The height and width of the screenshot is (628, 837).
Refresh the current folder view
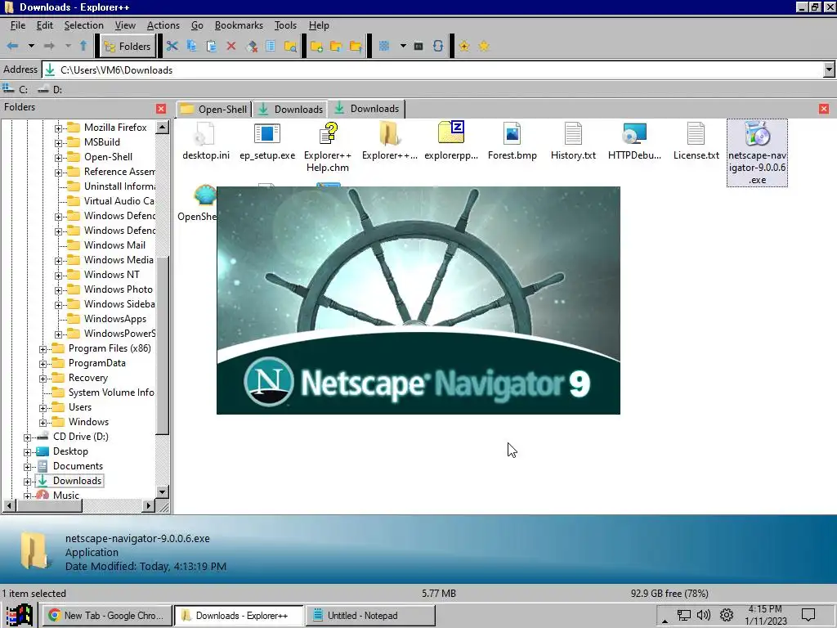[438, 46]
